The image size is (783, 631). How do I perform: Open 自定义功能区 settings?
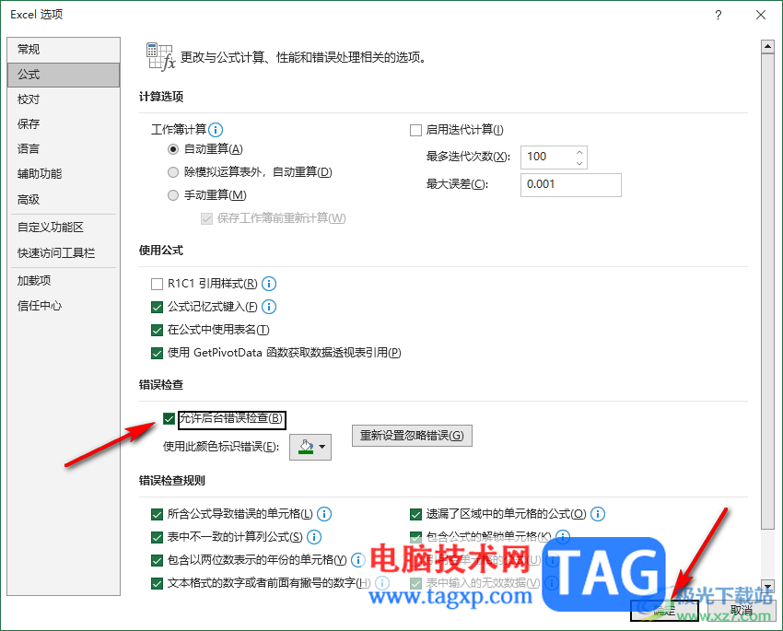[64, 228]
